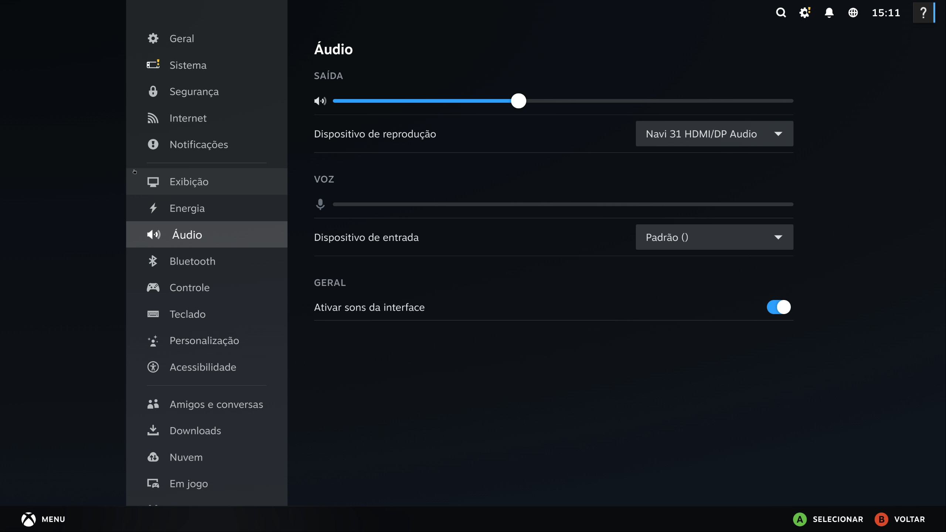Change playback device from Navi 31 HDMI/DP Audio
Image resolution: width=946 pixels, height=532 pixels.
[714, 134]
